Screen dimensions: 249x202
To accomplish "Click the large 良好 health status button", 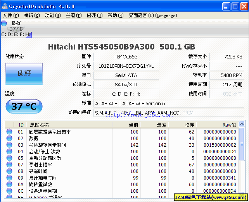I will pos(24,74).
